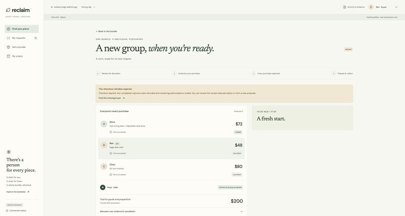The width and height of the screenshot is (405, 216).
Task: Click the terms accepted icon under Alice
Action: (x=111, y=132)
